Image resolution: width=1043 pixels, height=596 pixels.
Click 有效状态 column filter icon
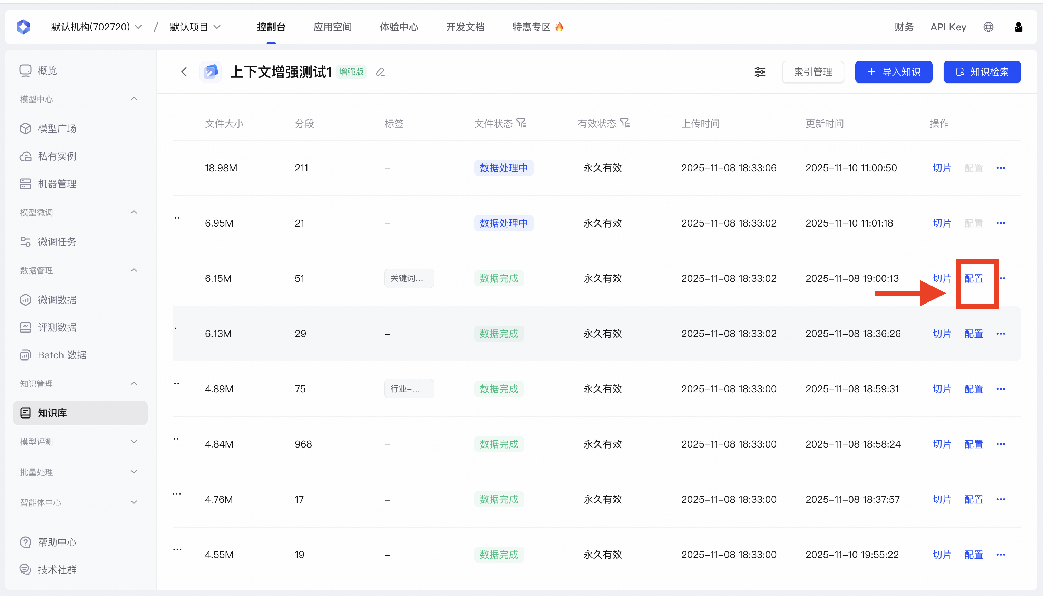(x=625, y=123)
